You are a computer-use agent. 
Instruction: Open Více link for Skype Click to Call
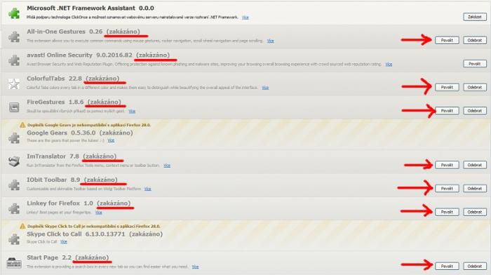coord(64,242)
